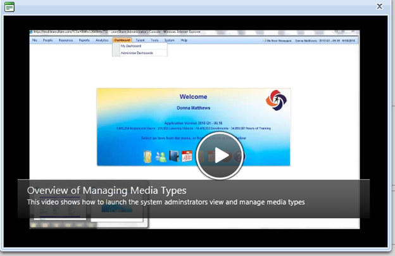Choose Administer Dashboards menu entry
Viewport: 395px width, 256px height.
click(136, 53)
